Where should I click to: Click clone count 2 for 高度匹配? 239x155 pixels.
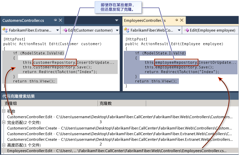coord(101,144)
